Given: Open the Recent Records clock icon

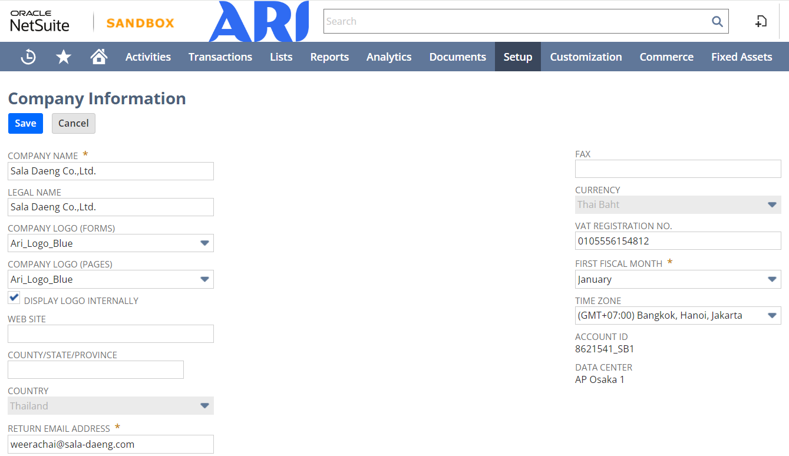Looking at the screenshot, I should (x=28, y=57).
